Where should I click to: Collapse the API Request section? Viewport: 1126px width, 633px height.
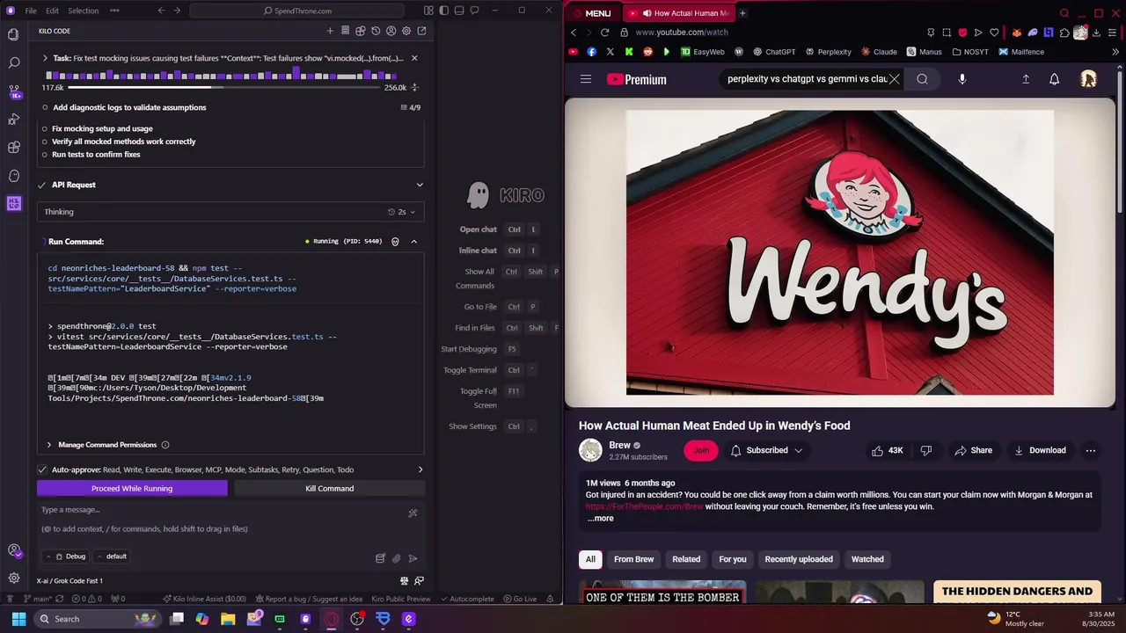pyautogui.click(x=420, y=185)
